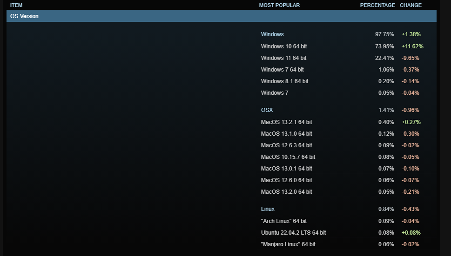Select the MacOS 12.6.3 64 bit row label
This screenshot has height=256, width=451.
click(287, 145)
